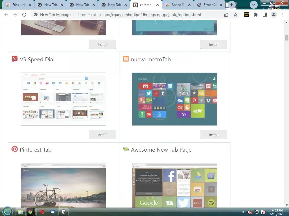
Task: Switch to the Error 404 tab
Action: [210, 5]
